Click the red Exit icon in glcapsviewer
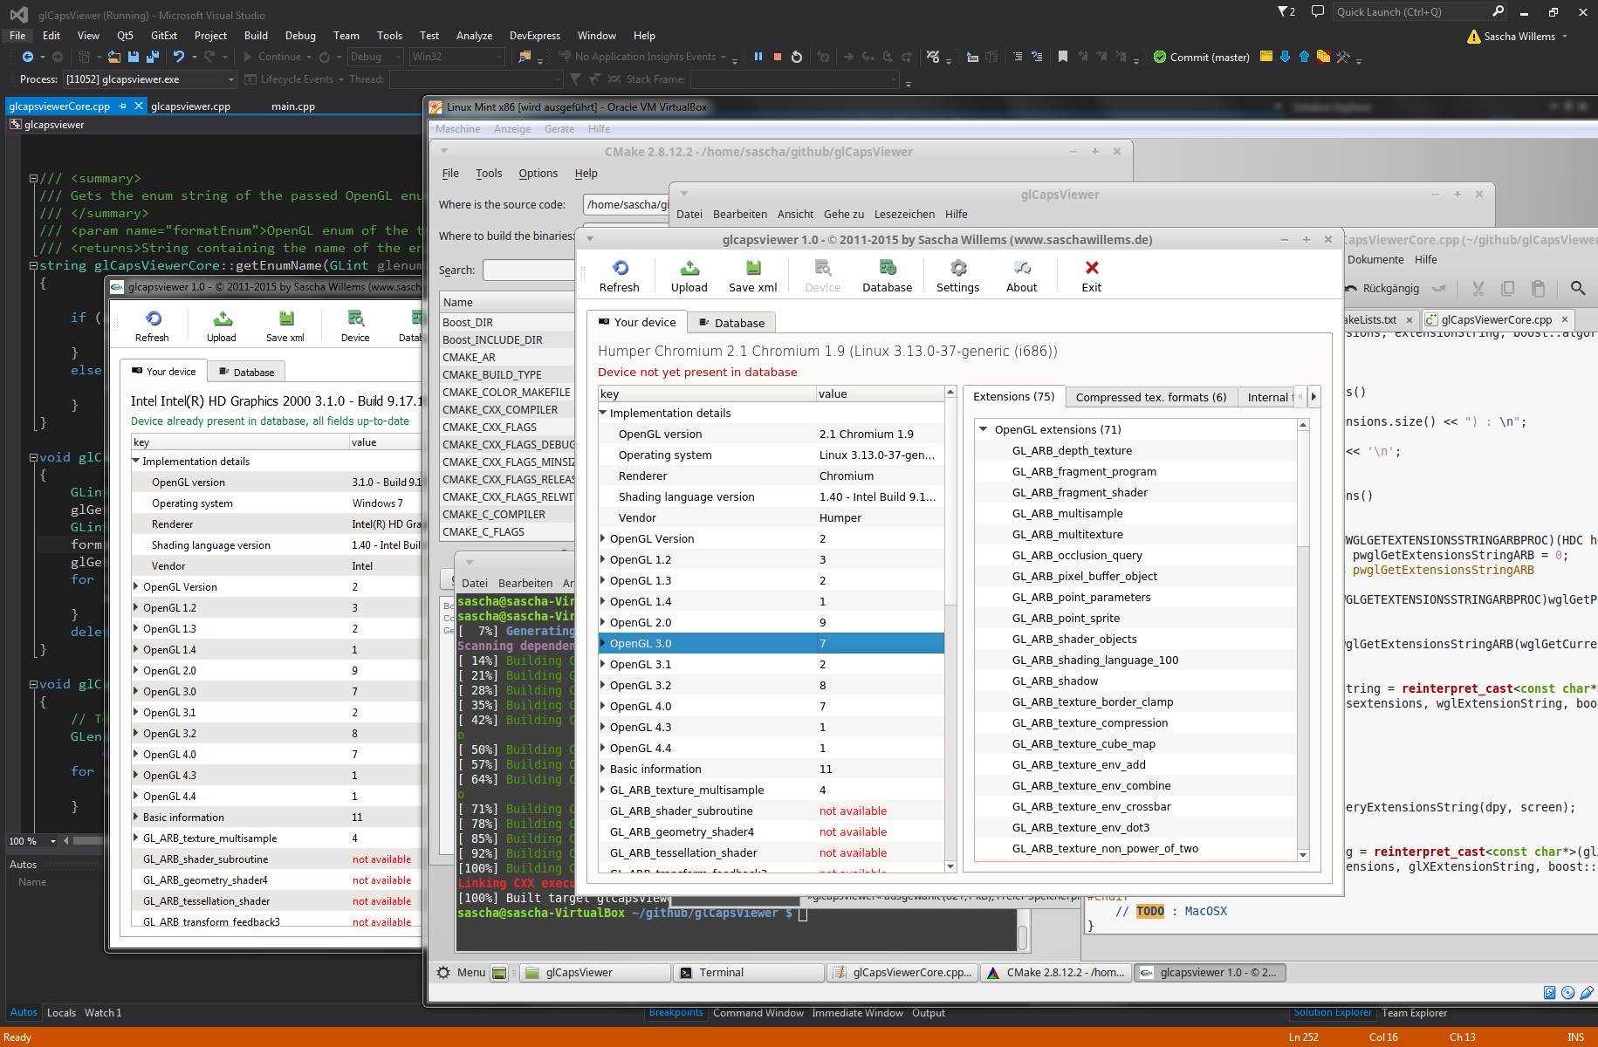Viewport: 1598px width, 1047px height. (x=1092, y=268)
